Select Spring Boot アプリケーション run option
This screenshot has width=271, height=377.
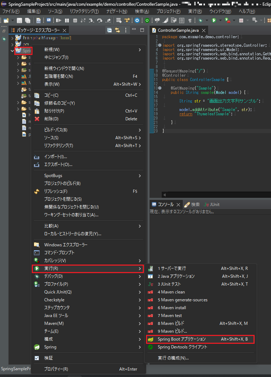click(200, 339)
